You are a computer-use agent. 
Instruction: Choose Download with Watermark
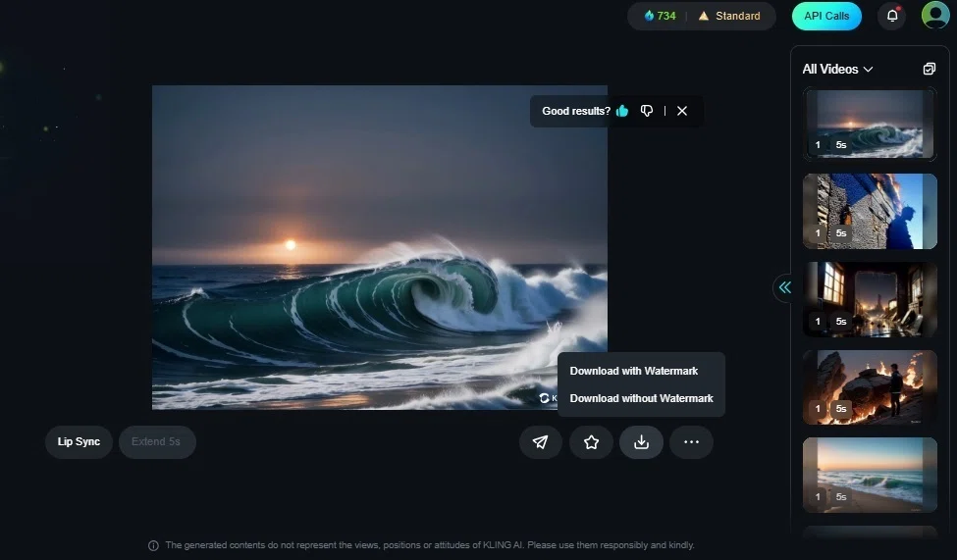pyautogui.click(x=633, y=371)
